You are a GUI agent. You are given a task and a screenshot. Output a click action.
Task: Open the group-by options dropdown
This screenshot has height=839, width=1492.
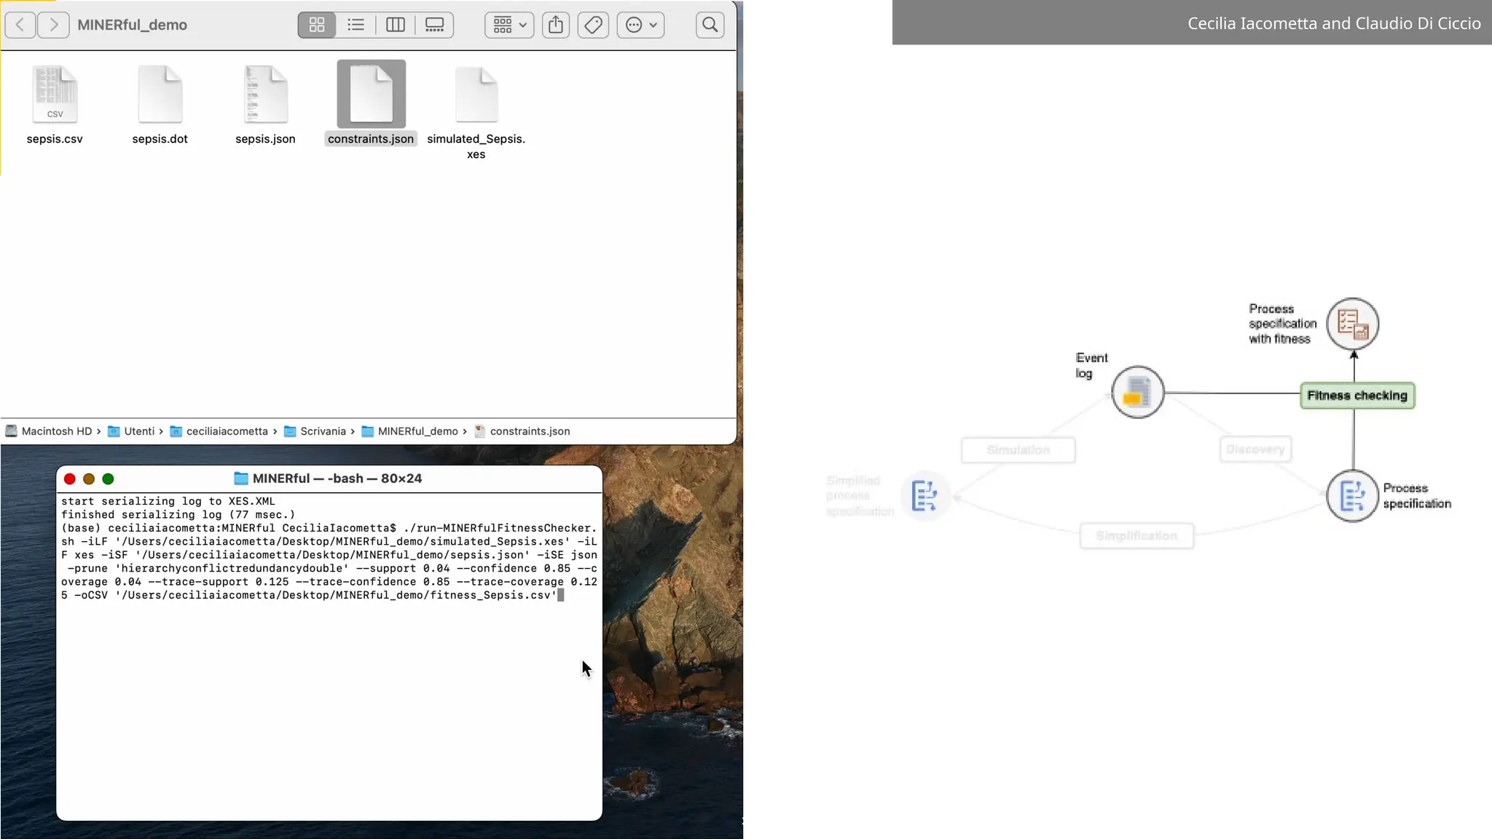[x=509, y=25]
